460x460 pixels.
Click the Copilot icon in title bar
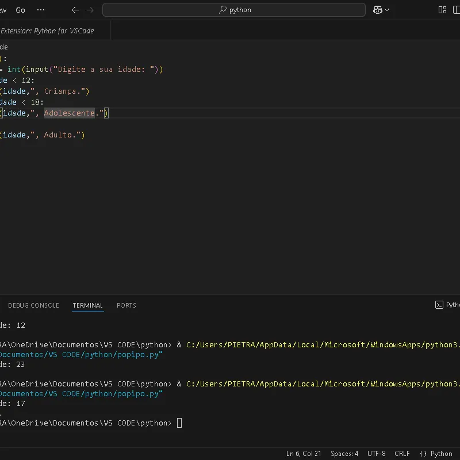pyautogui.click(x=378, y=10)
